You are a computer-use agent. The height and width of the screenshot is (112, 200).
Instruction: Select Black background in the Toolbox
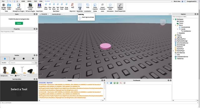coord(17,76)
